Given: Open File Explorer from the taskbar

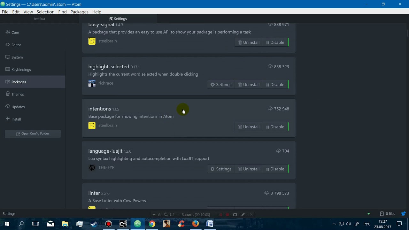Looking at the screenshot, I should point(65,224).
